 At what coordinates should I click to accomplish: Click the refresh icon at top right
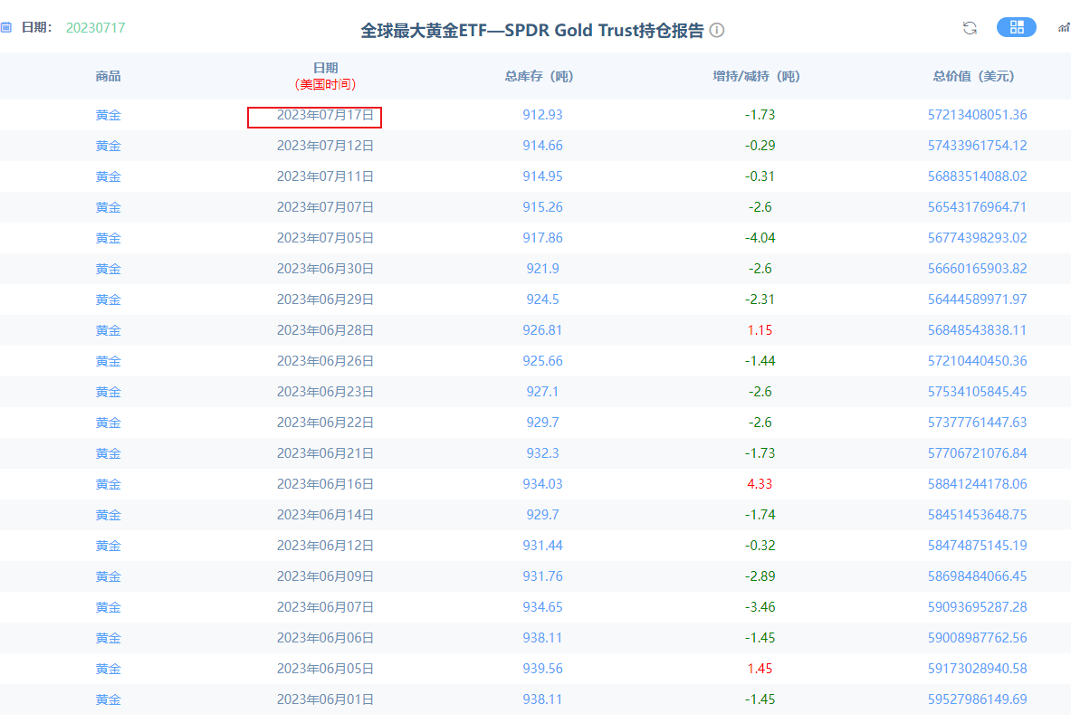point(970,28)
